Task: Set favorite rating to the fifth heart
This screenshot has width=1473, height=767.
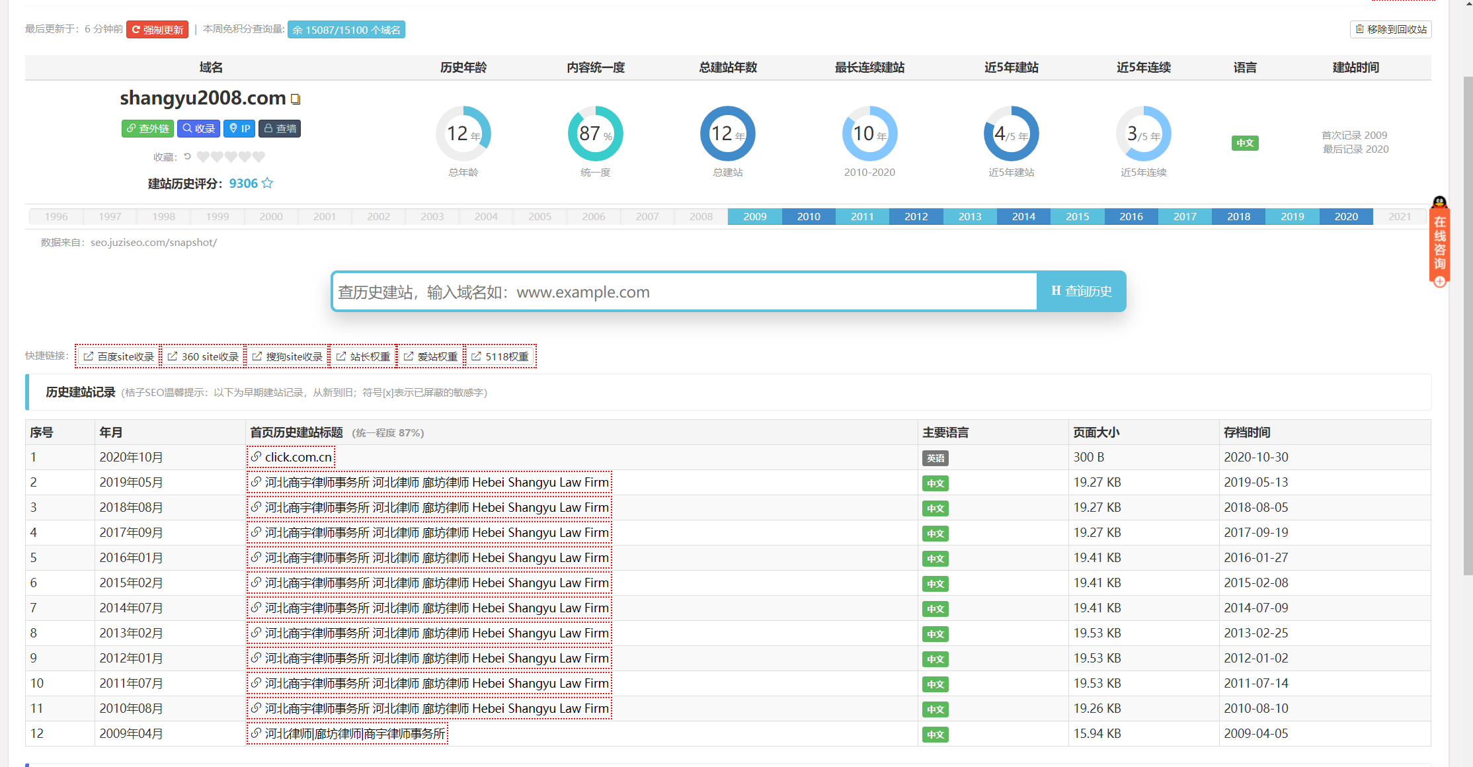Action: tap(259, 157)
